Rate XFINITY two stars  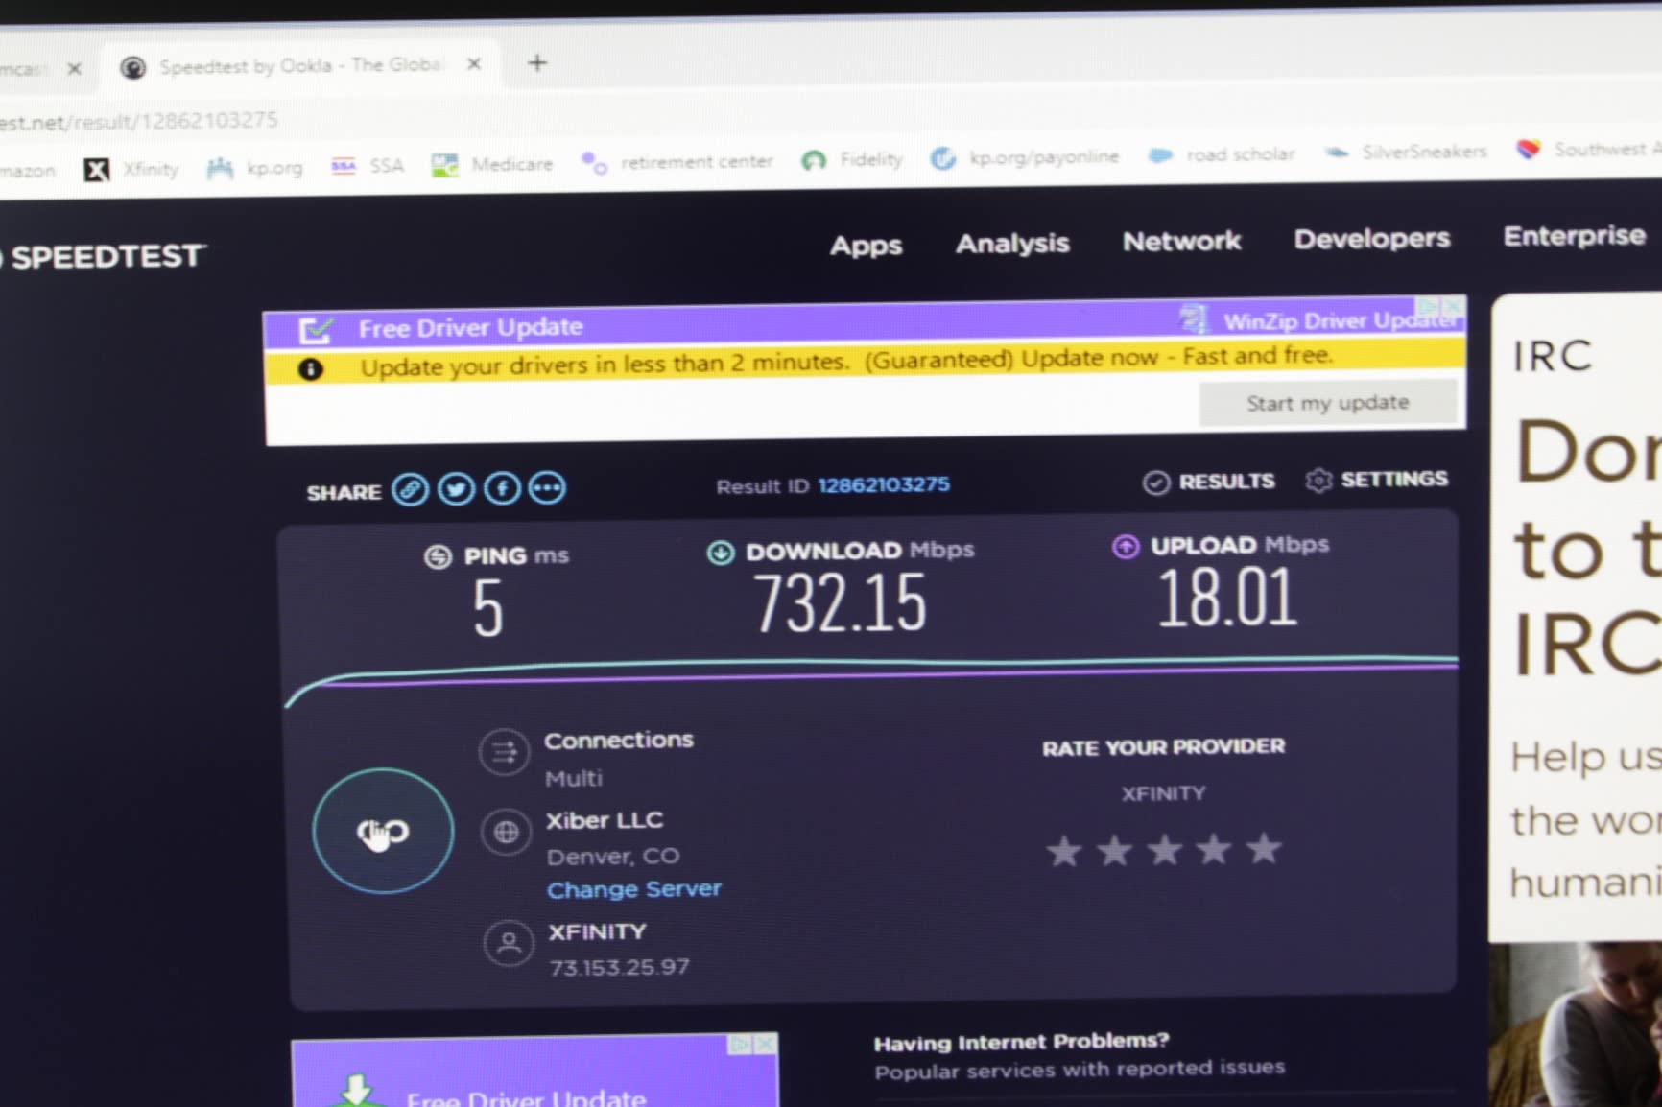(x=1115, y=850)
